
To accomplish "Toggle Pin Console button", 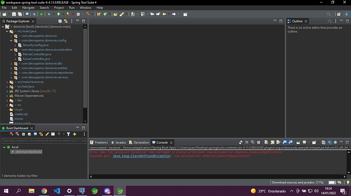I will 298,142.
